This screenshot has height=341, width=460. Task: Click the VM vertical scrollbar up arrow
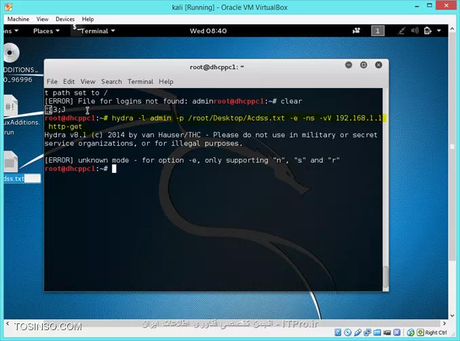(452, 28)
